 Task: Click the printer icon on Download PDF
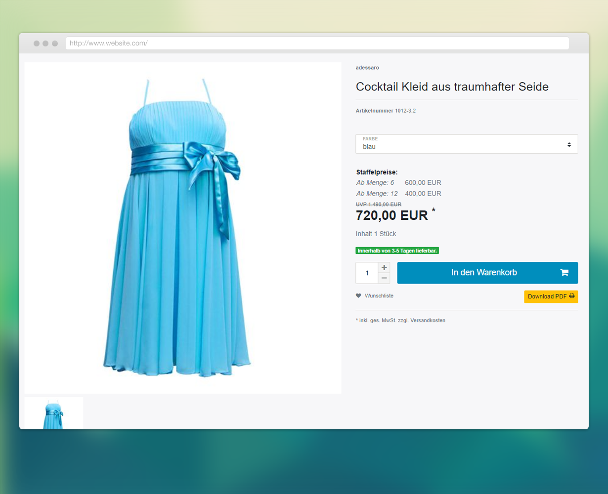pyautogui.click(x=572, y=296)
